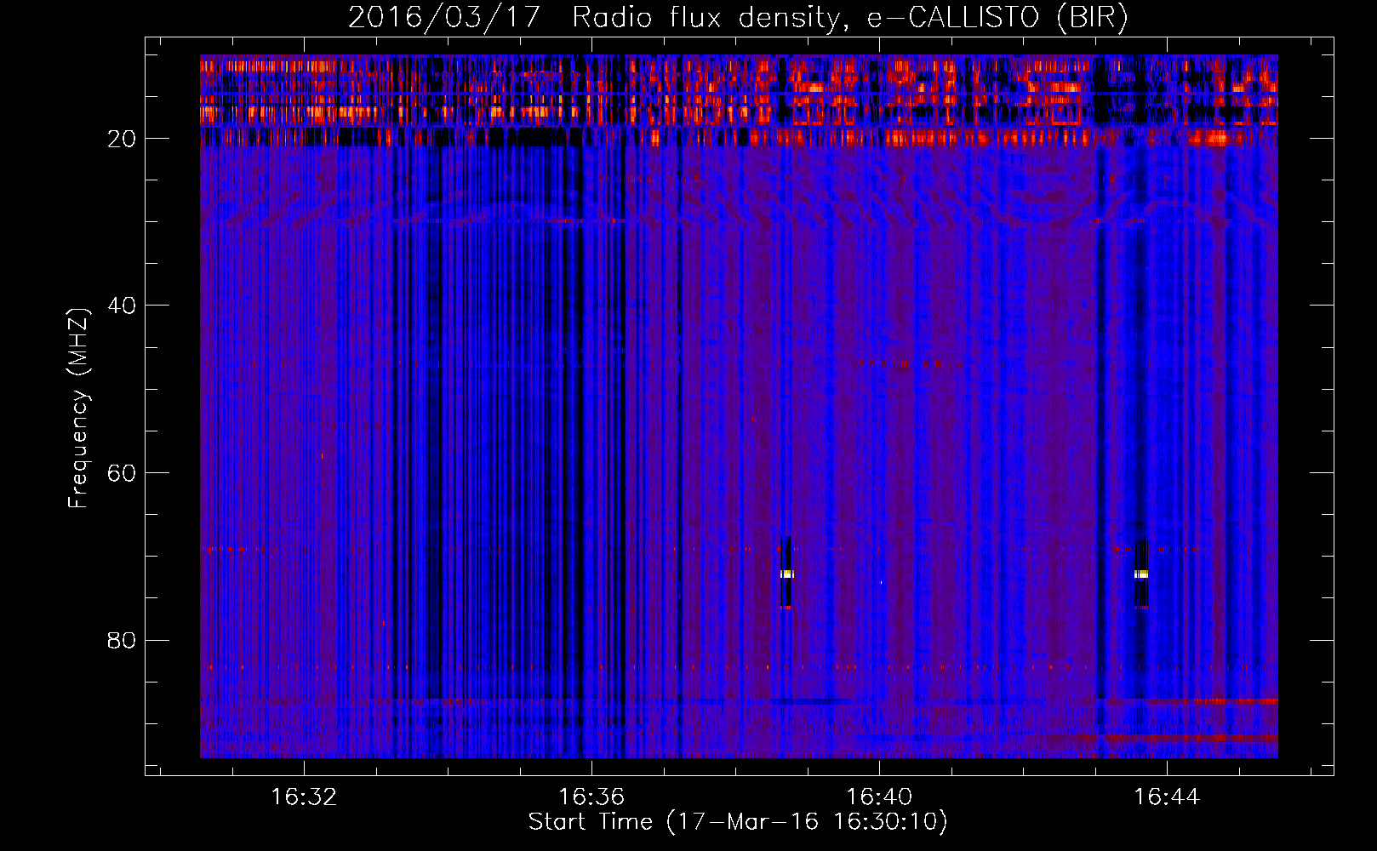Click the 'Start Time (17-Mar-16 16:30:10)' label
1377x851 pixels.
(738, 822)
